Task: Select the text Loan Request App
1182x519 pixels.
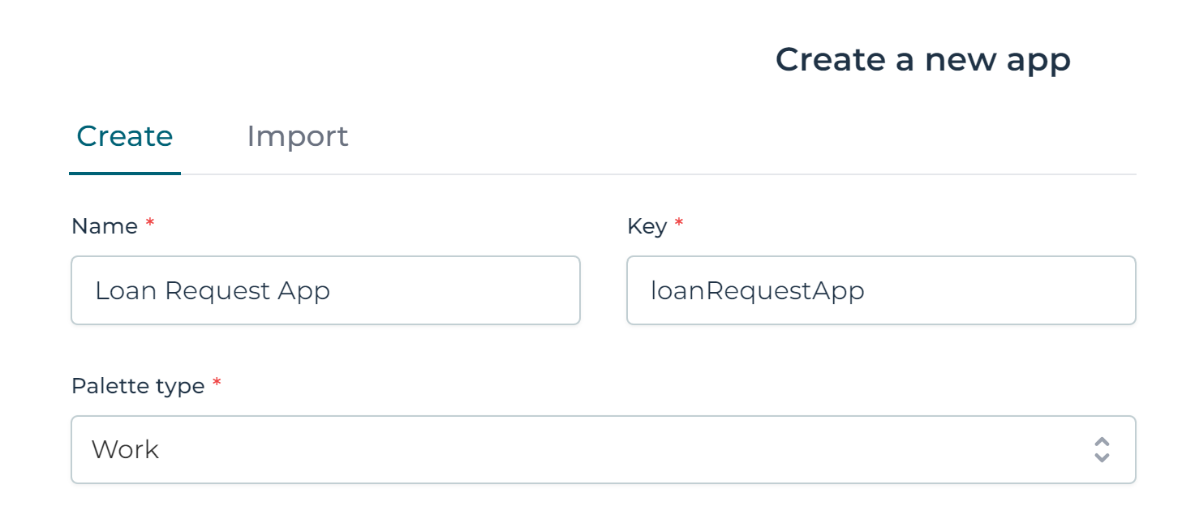Action: pyautogui.click(x=213, y=290)
